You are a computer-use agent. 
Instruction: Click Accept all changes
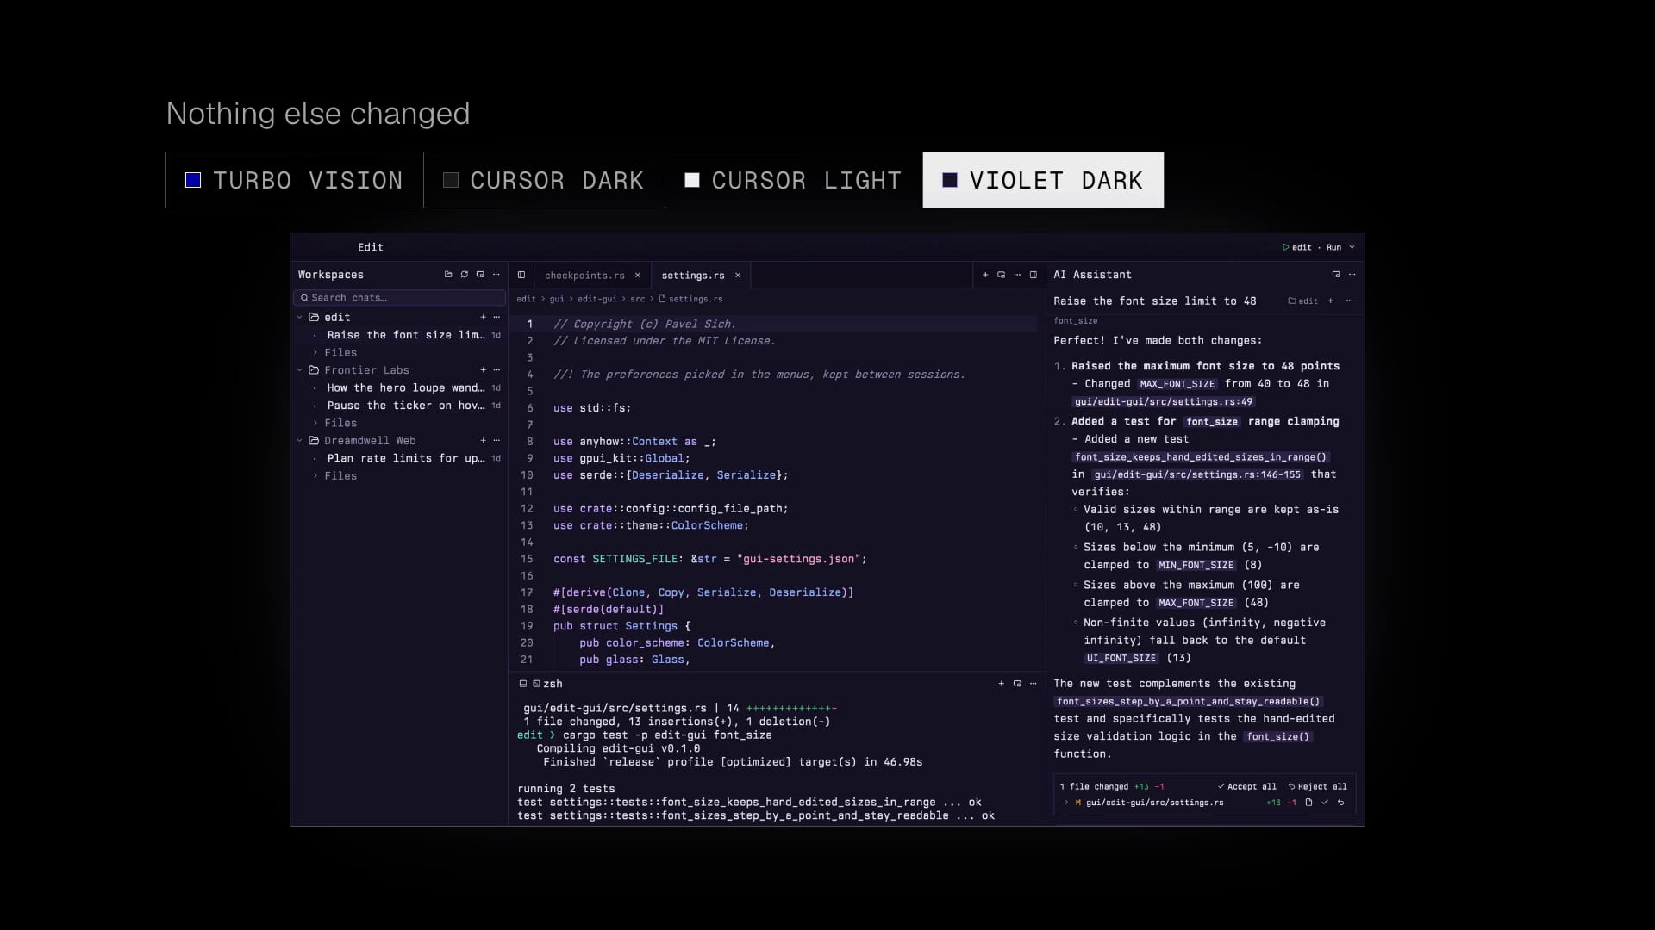(1247, 787)
